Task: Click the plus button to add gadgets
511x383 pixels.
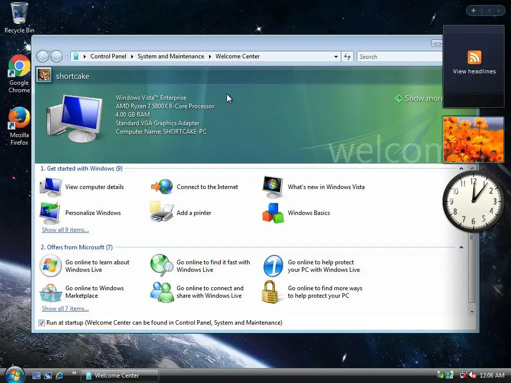Action: click(474, 10)
